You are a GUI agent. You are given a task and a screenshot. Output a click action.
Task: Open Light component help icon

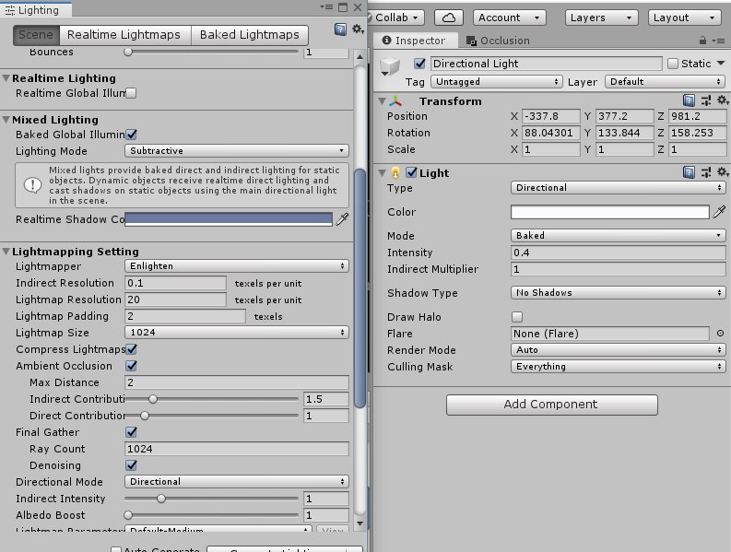pyautogui.click(x=689, y=172)
